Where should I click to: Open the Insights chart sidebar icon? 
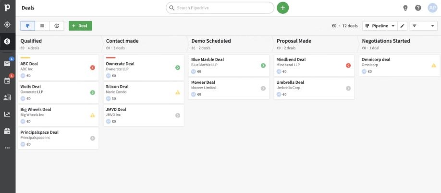pos(7,114)
